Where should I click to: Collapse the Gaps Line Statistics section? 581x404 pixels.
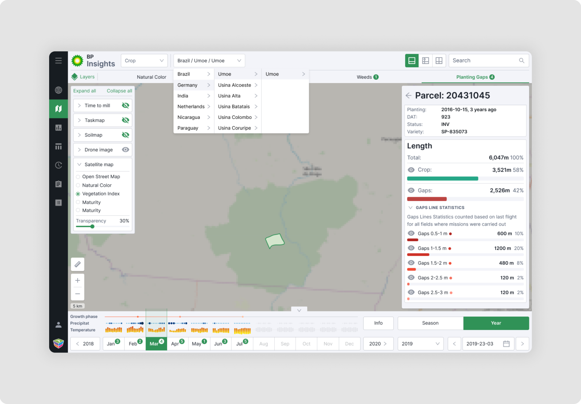pyautogui.click(x=411, y=208)
